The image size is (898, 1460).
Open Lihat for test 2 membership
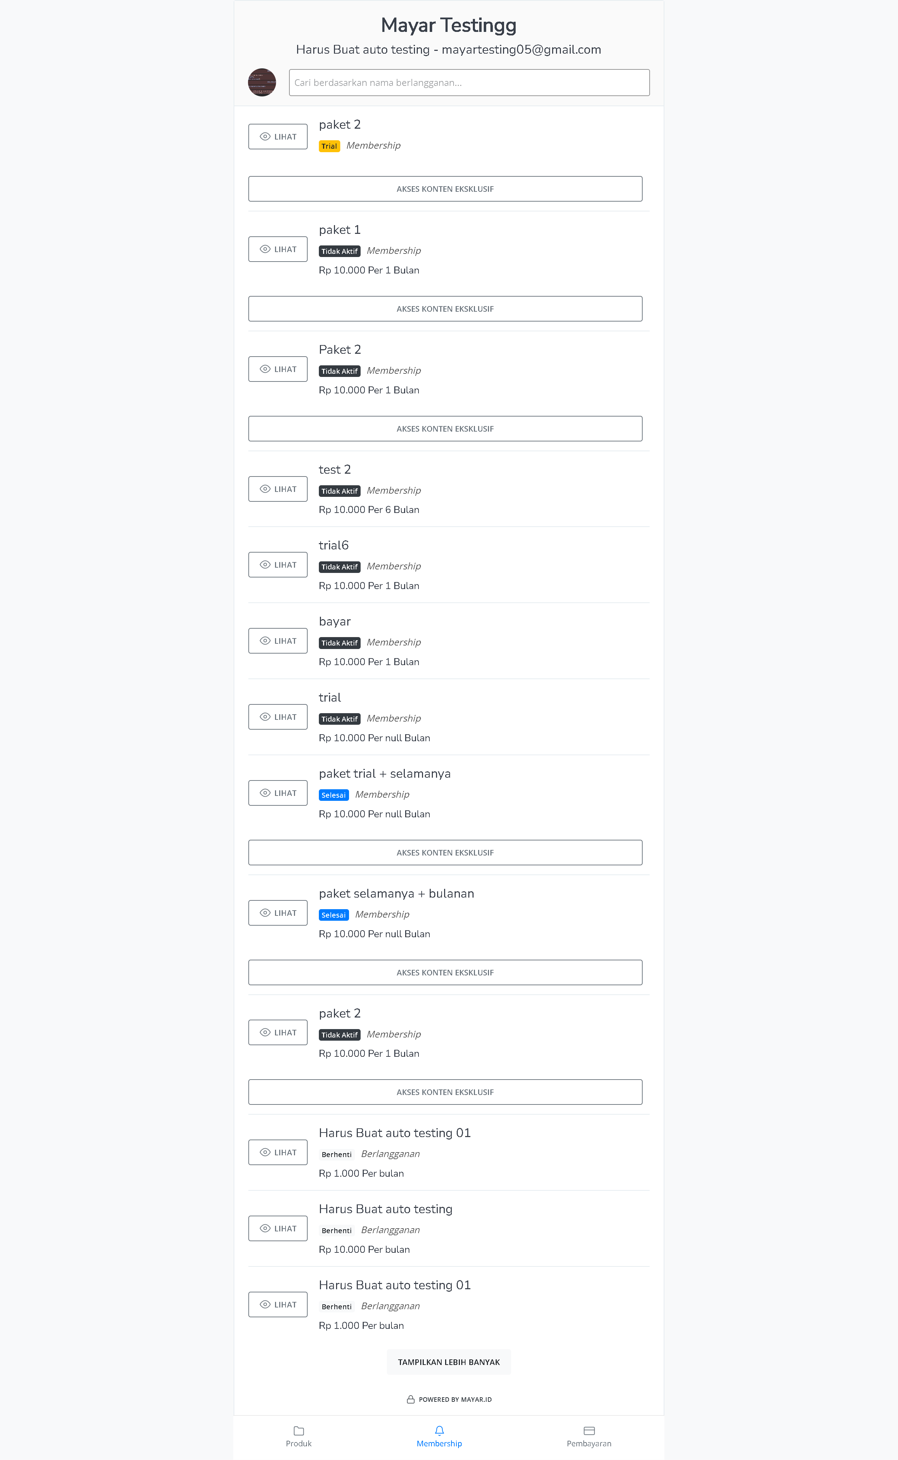(278, 489)
